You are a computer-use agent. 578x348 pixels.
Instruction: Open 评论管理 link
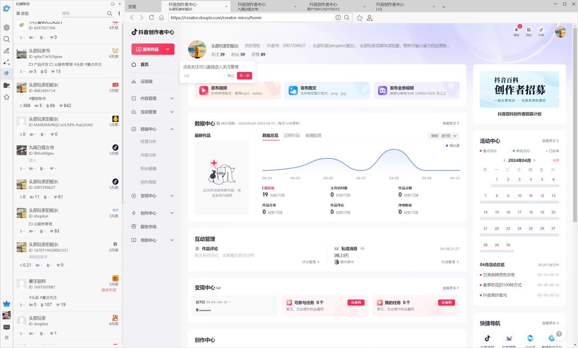coord(311,262)
